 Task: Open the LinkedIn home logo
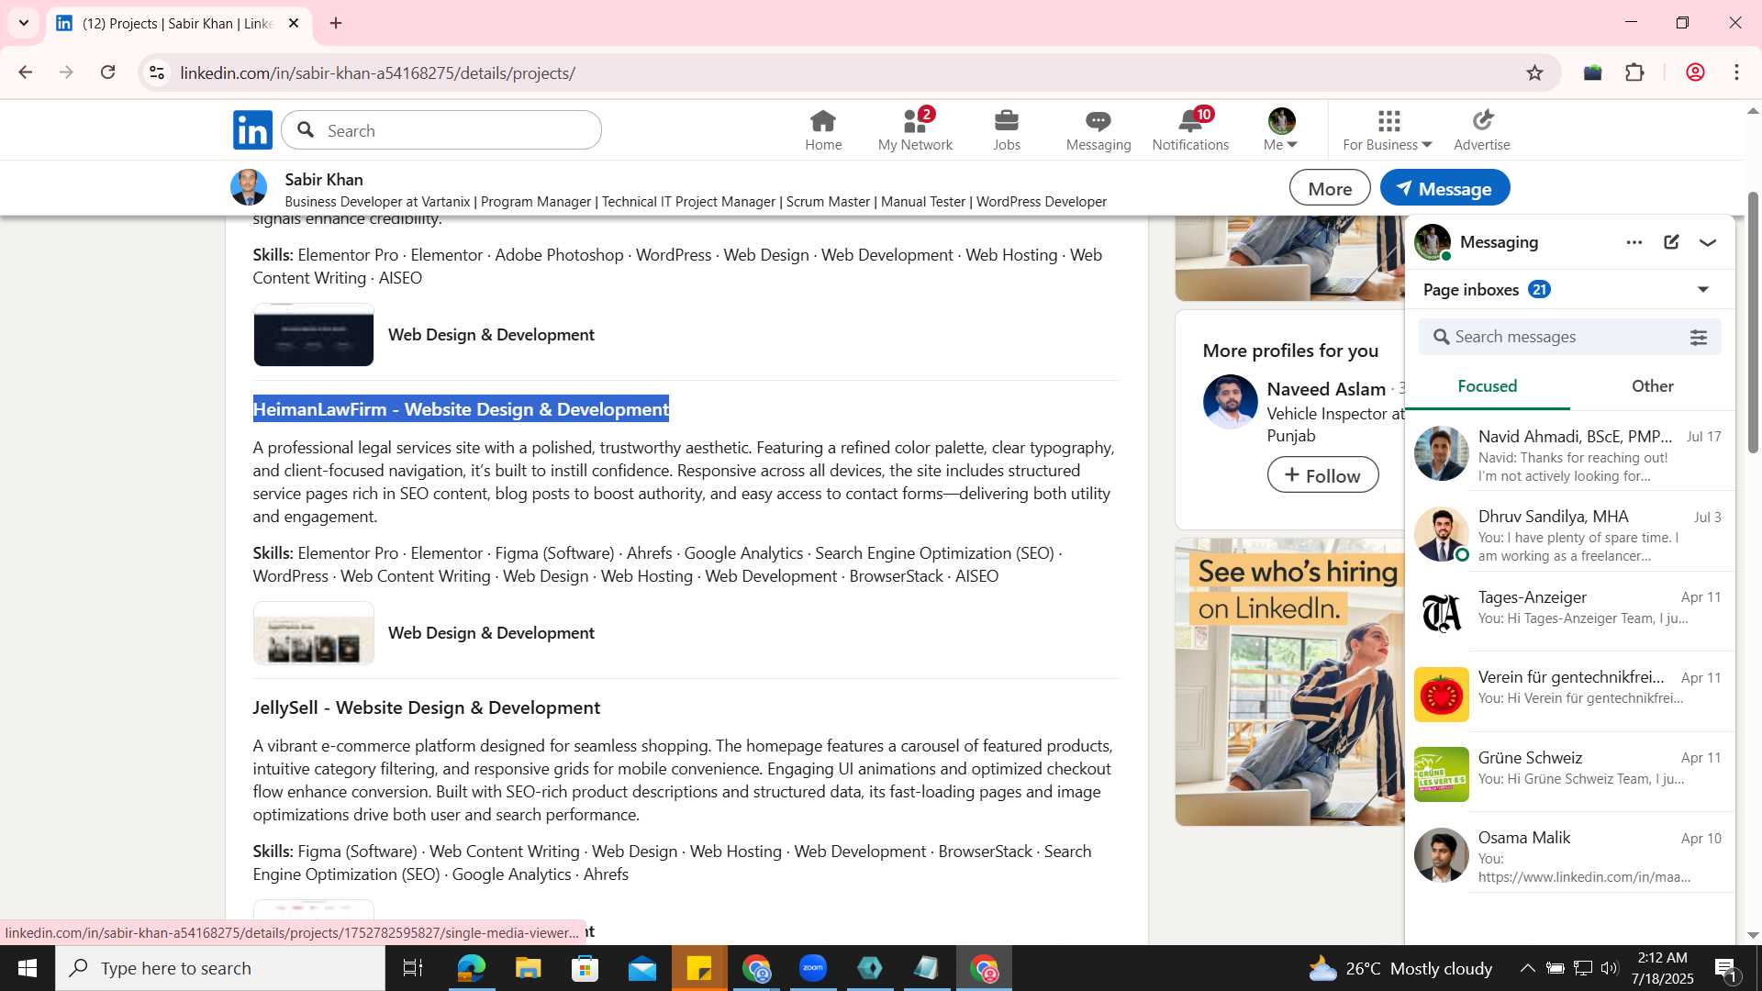252,130
